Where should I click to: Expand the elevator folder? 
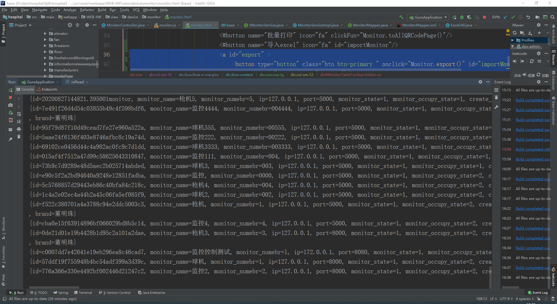tap(45, 33)
